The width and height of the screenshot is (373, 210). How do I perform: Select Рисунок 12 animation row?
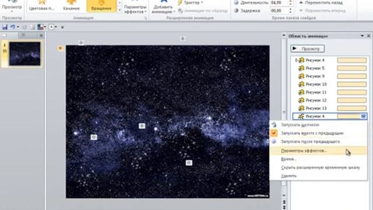[x=329, y=100]
